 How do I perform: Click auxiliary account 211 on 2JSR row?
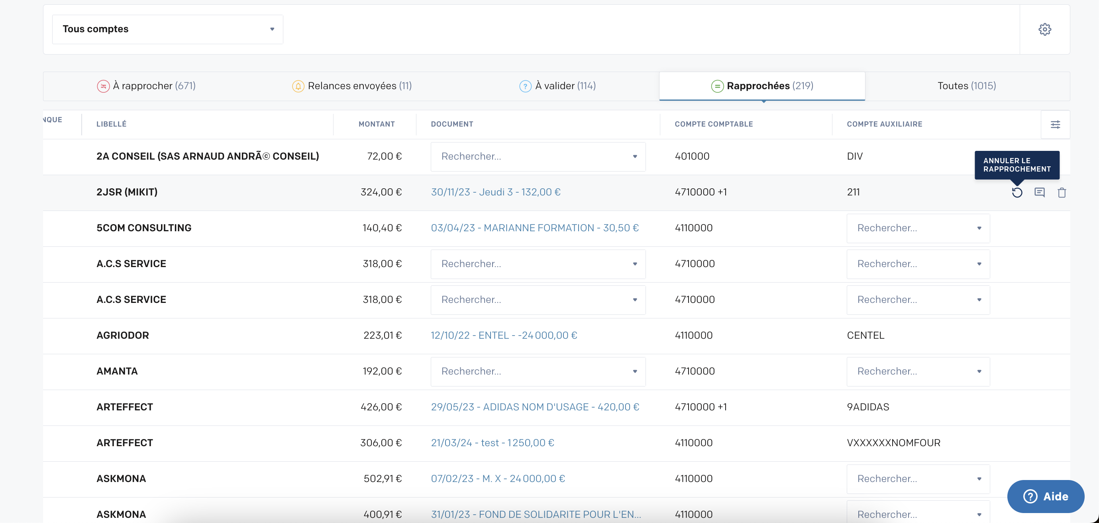(853, 192)
